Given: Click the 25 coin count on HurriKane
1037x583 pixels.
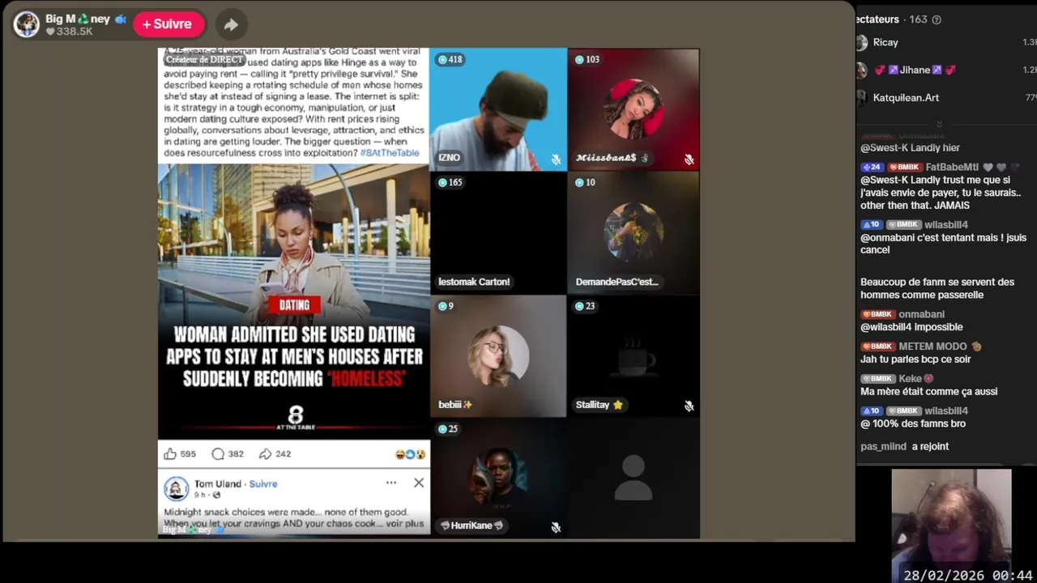Looking at the screenshot, I should [447, 428].
